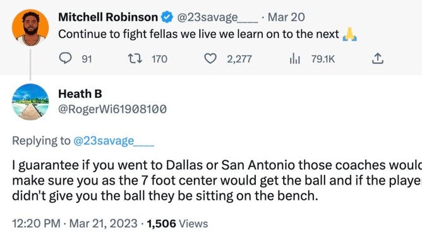Viewport: 422px width, 237px height.
Task: Click the Mar 20 tweet date
Action: coord(286,18)
